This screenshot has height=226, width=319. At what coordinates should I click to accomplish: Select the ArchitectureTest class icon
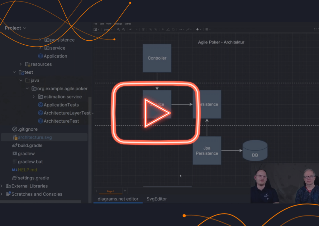tap(40, 121)
